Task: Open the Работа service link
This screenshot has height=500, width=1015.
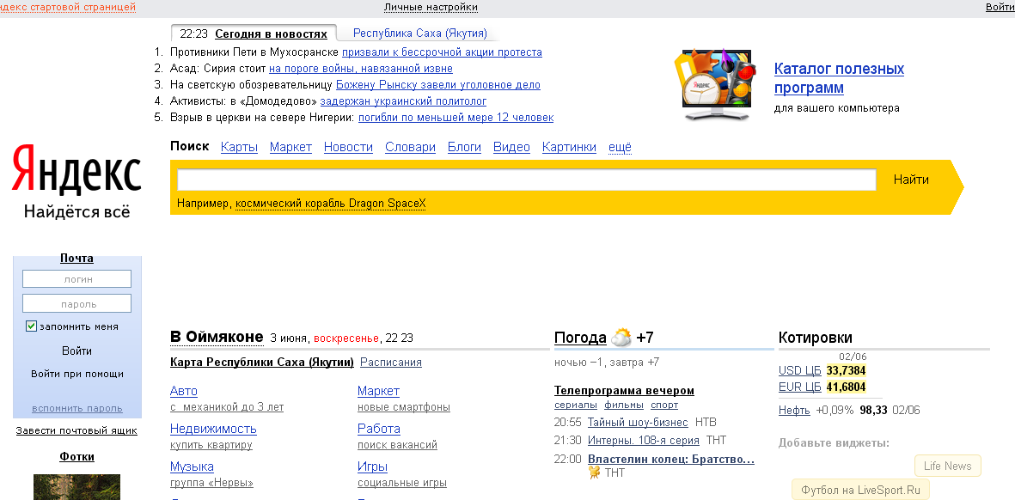Action: (379, 429)
